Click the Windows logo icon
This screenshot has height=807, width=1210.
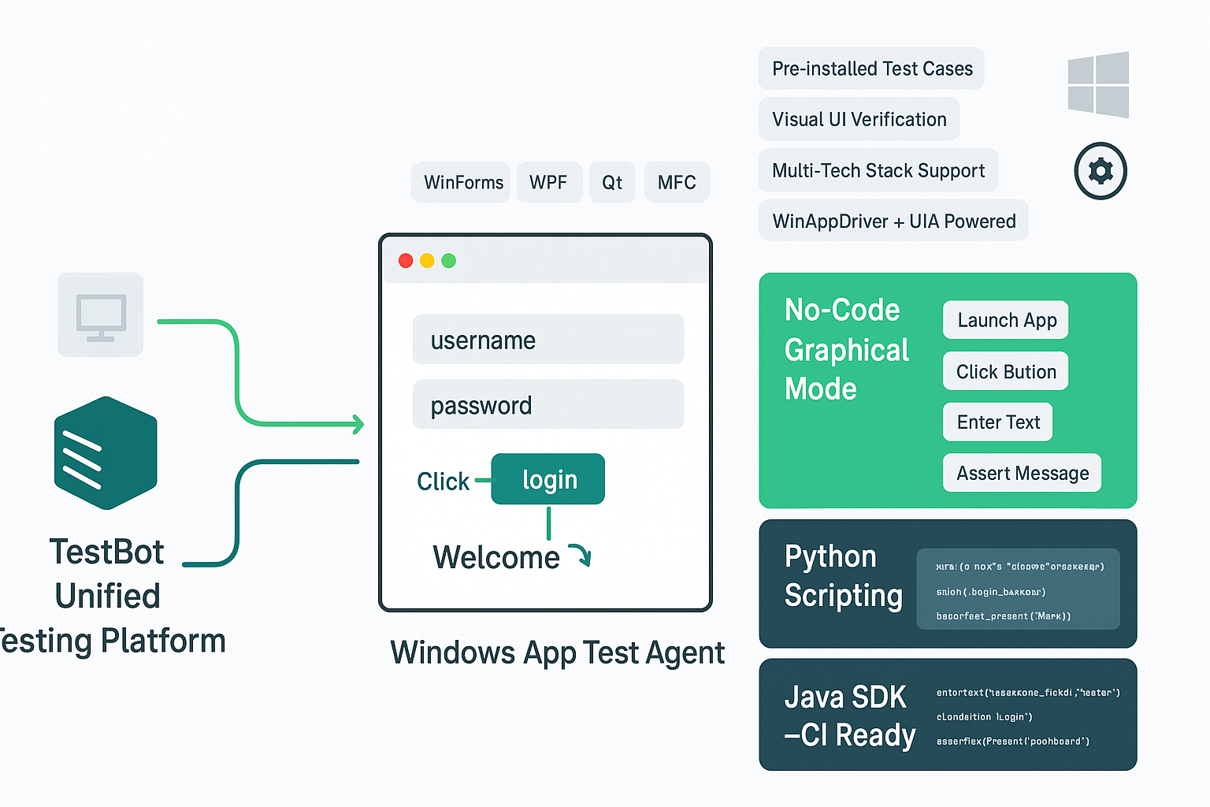(x=1099, y=85)
